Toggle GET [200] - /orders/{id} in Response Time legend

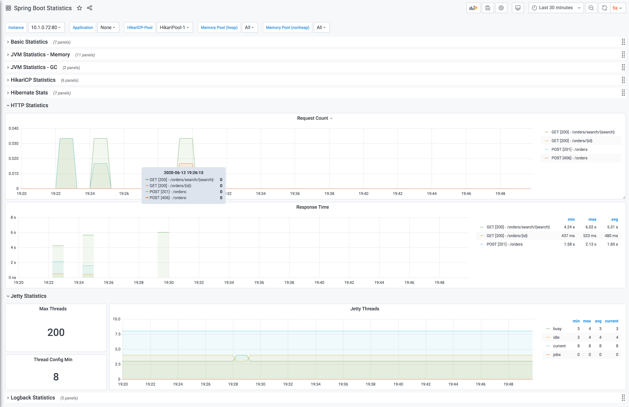tap(507, 236)
